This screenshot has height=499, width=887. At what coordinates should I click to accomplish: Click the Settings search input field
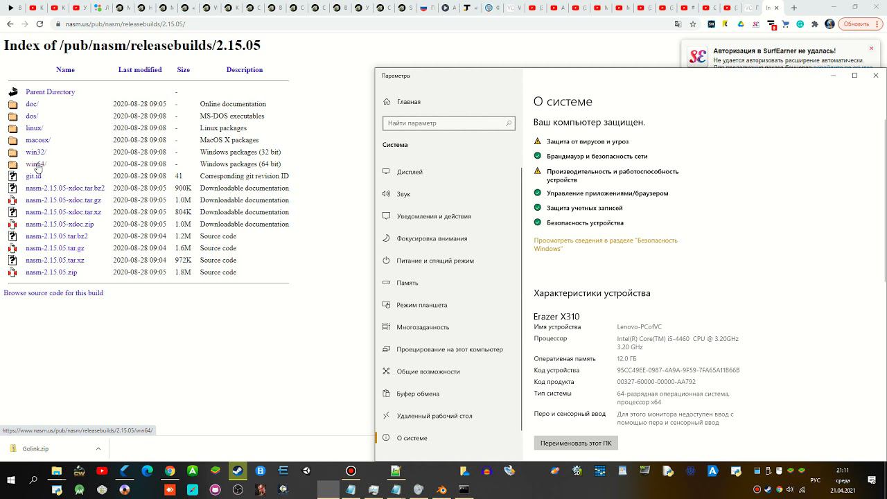[448, 123]
